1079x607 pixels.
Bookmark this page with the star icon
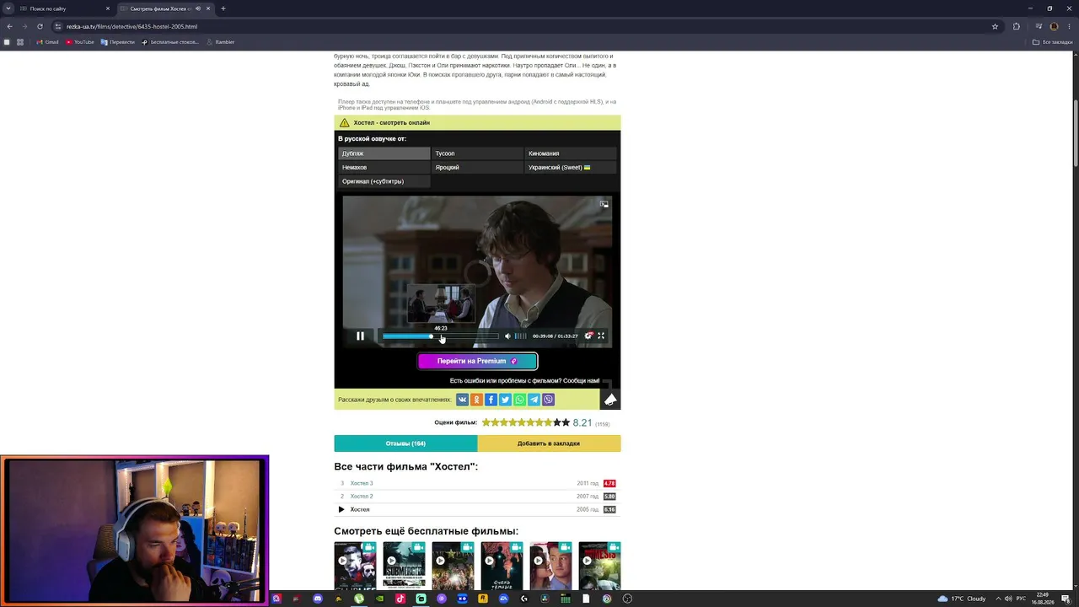[x=995, y=26]
